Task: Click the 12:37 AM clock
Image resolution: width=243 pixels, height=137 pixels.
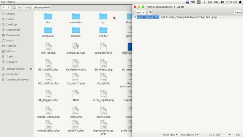Action: pos(231,2)
